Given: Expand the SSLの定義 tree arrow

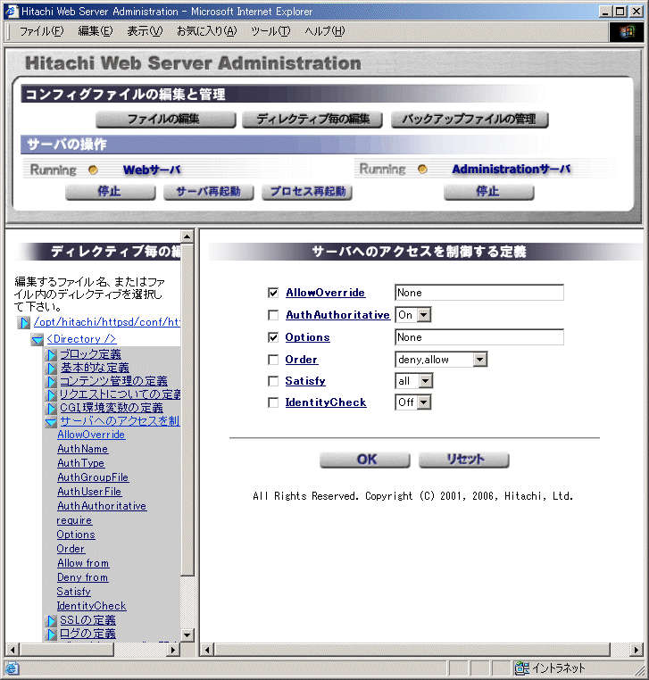Looking at the screenshot, I should (x=52, y=620).
